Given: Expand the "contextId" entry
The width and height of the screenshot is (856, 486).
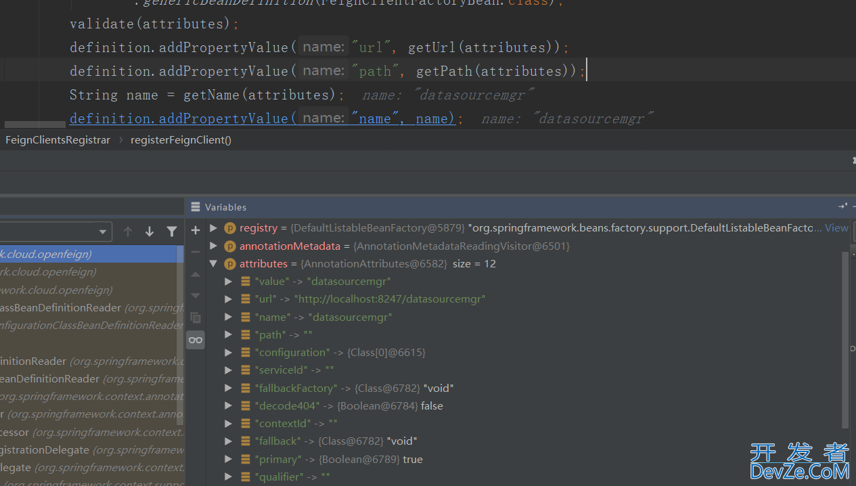Looking at the screenshot, I should click(x=229, y=424).
